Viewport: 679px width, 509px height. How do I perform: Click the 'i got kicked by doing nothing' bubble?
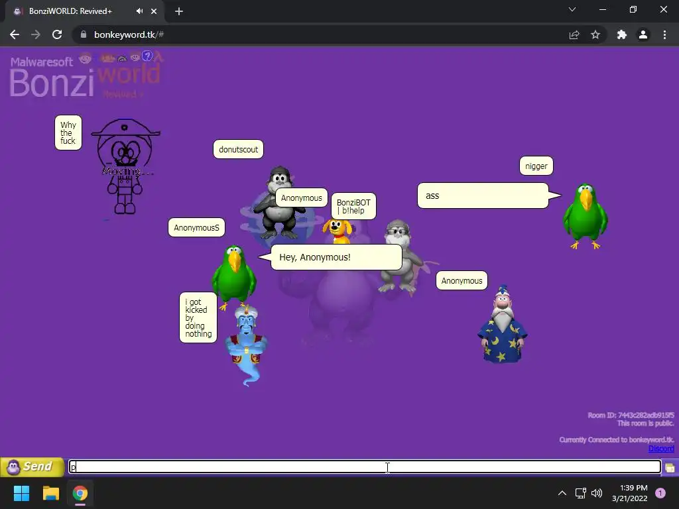[x=198, y=317]
